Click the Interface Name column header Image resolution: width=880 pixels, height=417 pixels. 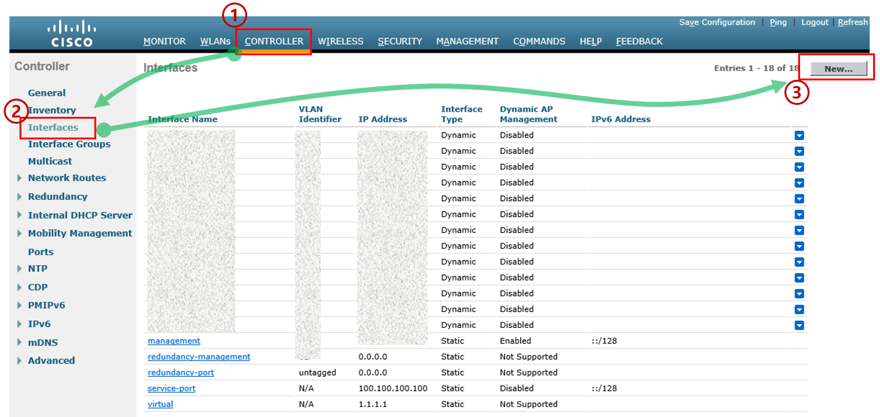182,119
